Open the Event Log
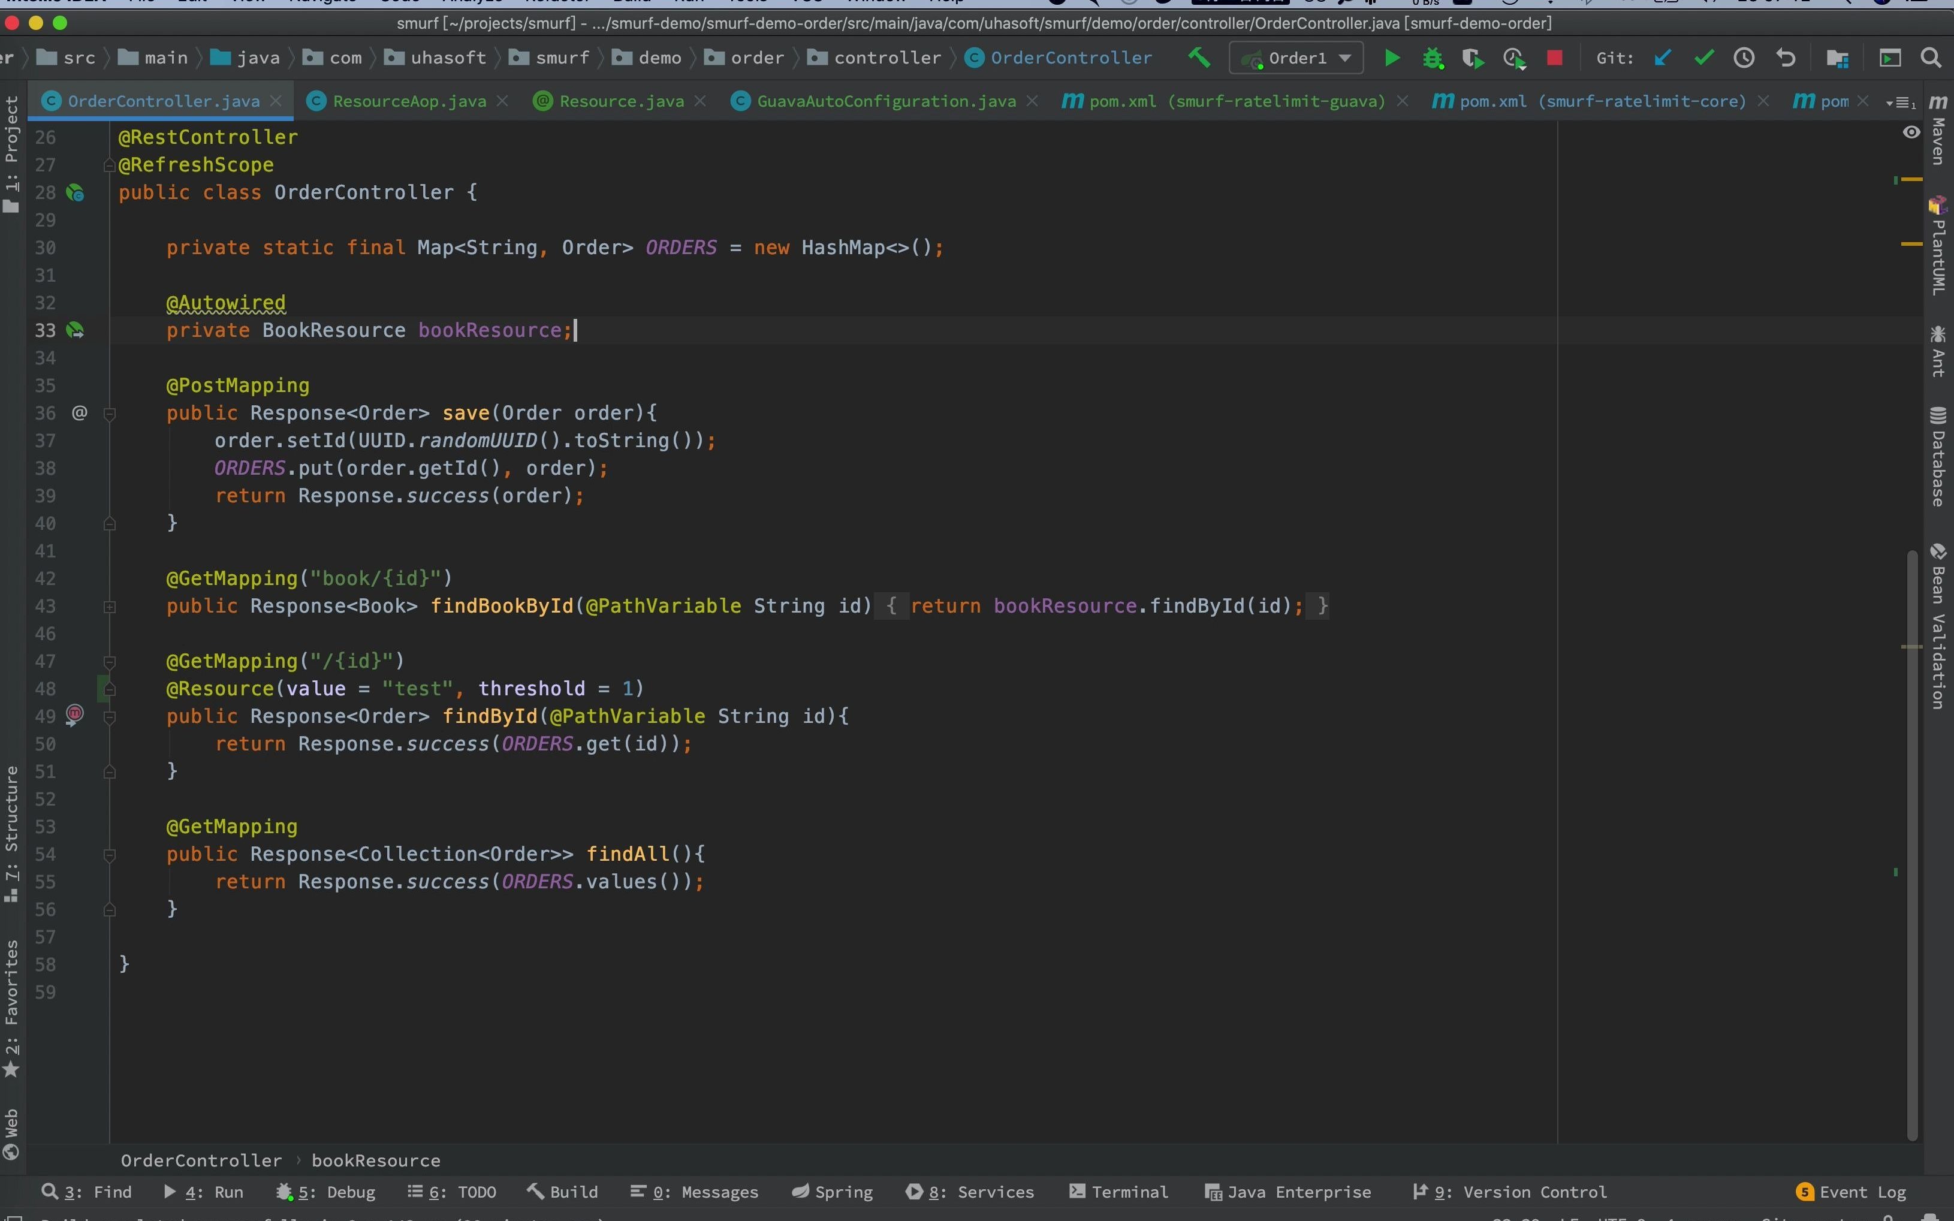Image resolution: width=1954 pixels, height=1221 pixels. click(1852, 1192)
